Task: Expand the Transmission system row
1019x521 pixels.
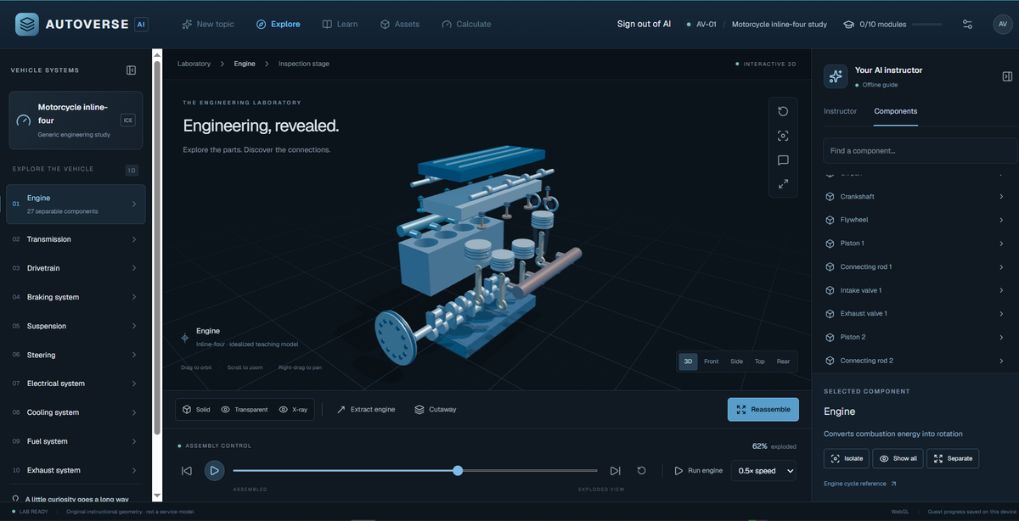Action: (x=76, y=239)
